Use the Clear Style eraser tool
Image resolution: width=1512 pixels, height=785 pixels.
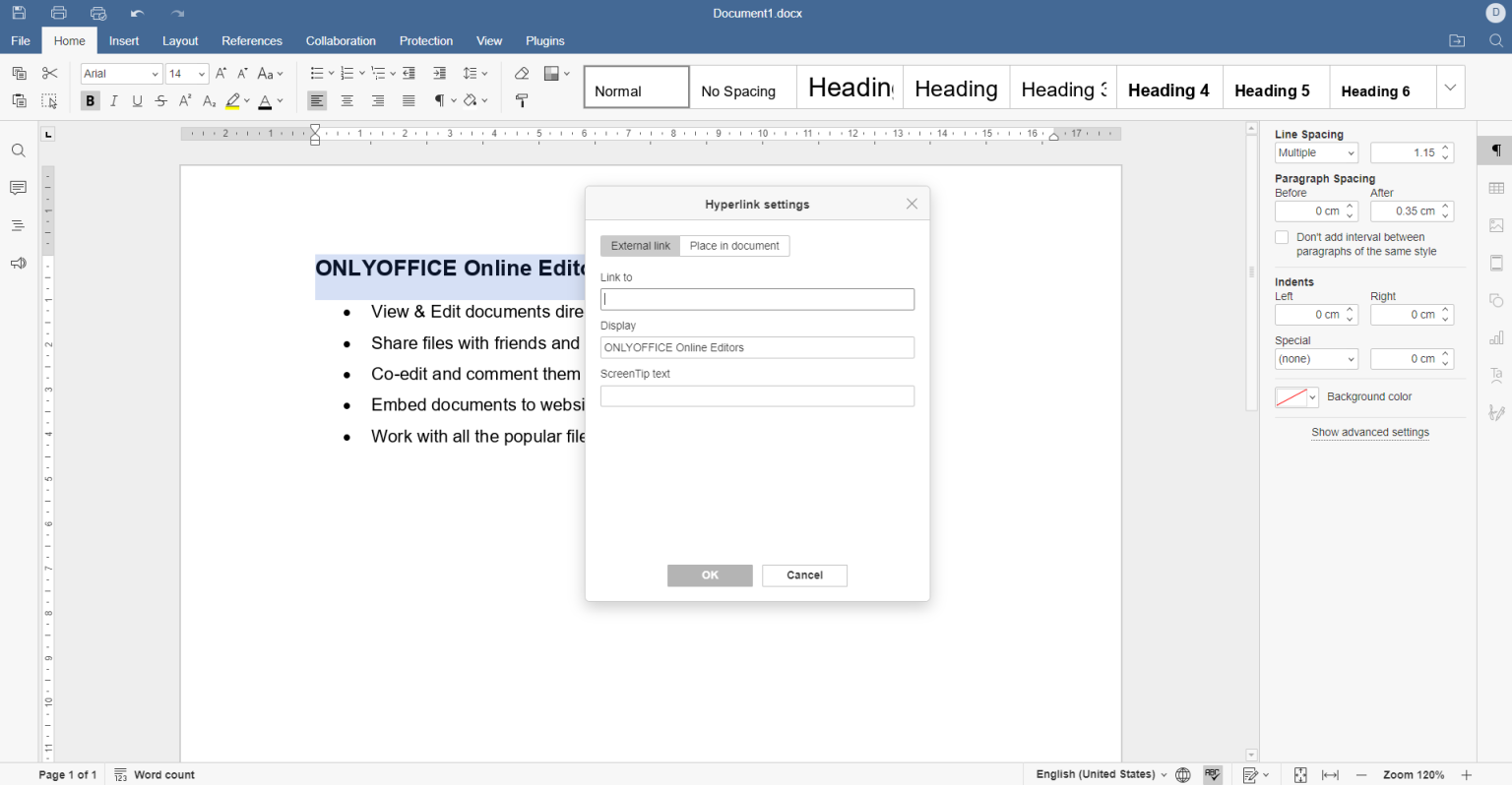[522, 73]
